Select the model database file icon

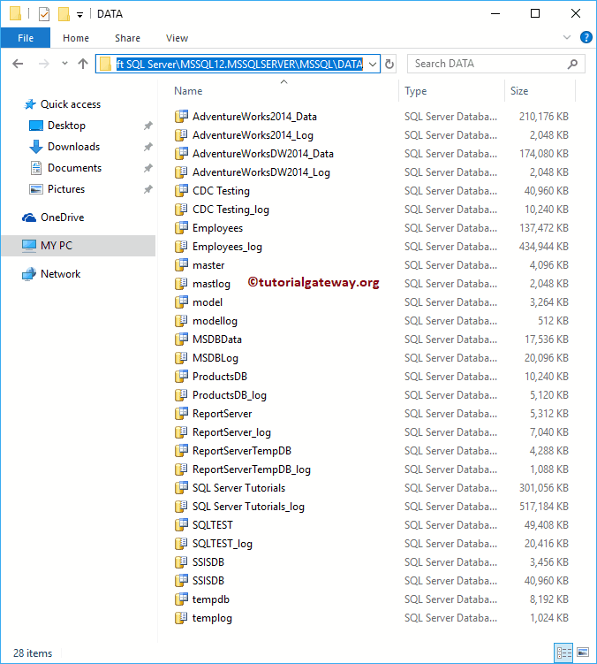(181, 302)
